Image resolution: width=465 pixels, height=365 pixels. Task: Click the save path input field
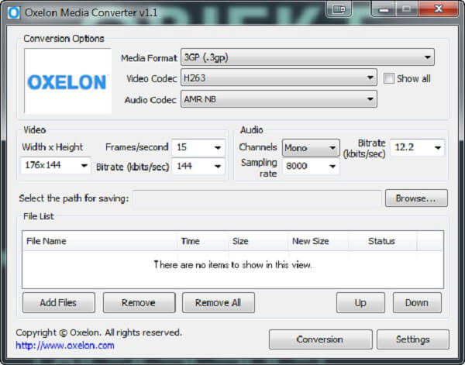[257, 198]
